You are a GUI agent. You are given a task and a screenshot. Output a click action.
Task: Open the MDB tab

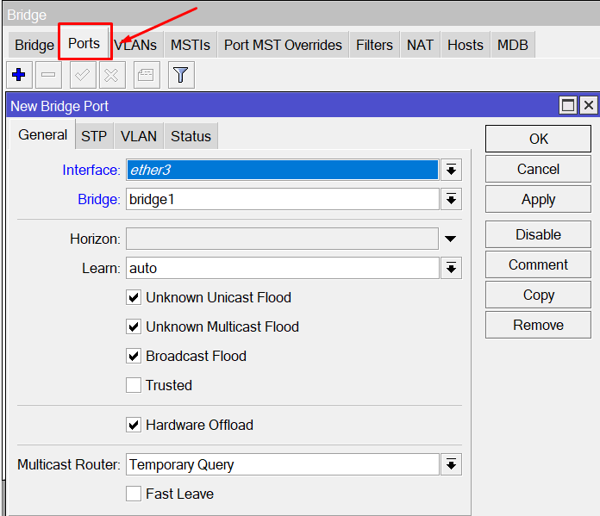(x=512, y=45)
